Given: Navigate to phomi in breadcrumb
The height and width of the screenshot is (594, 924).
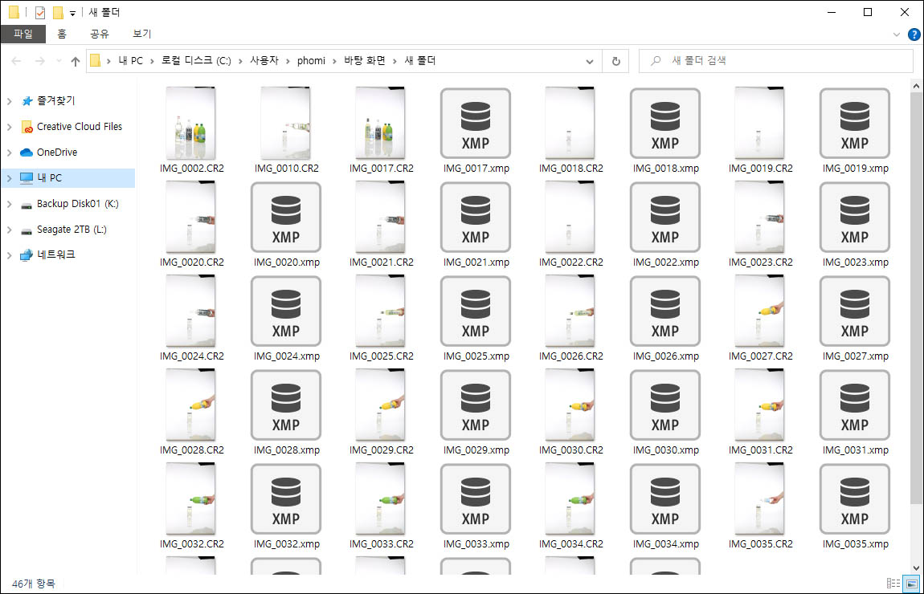Looking at the screenshot, I should [x=311, y=61].
